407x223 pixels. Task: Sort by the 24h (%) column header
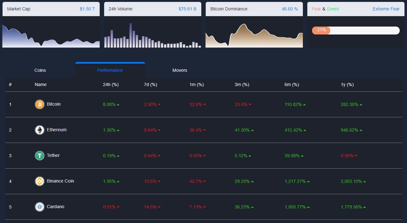[x=111, y=84]
